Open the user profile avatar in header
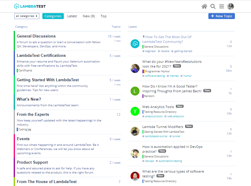251x186 pixels. [230, 6]
